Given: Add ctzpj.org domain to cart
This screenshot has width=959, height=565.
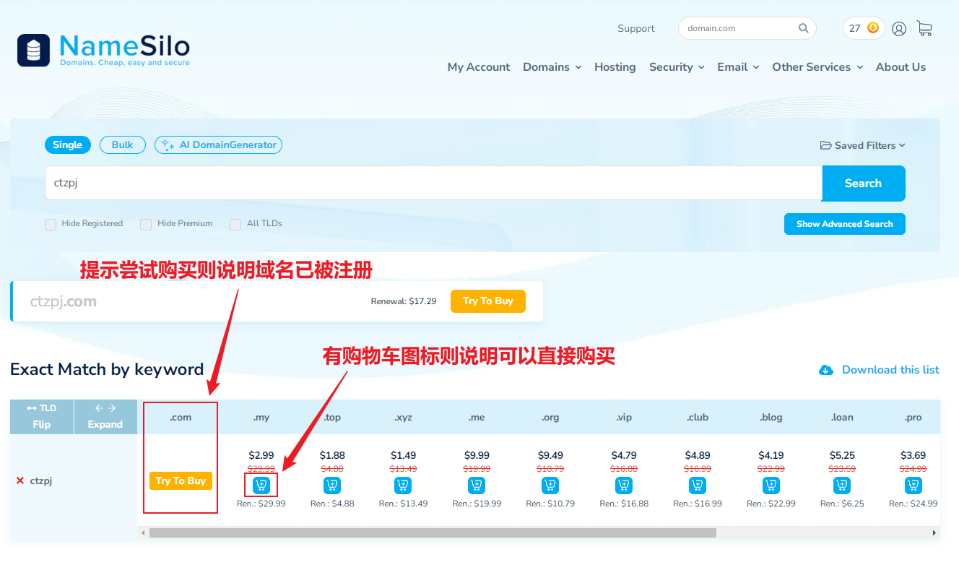Looking at the screenshot, I should tap(550, 486).
